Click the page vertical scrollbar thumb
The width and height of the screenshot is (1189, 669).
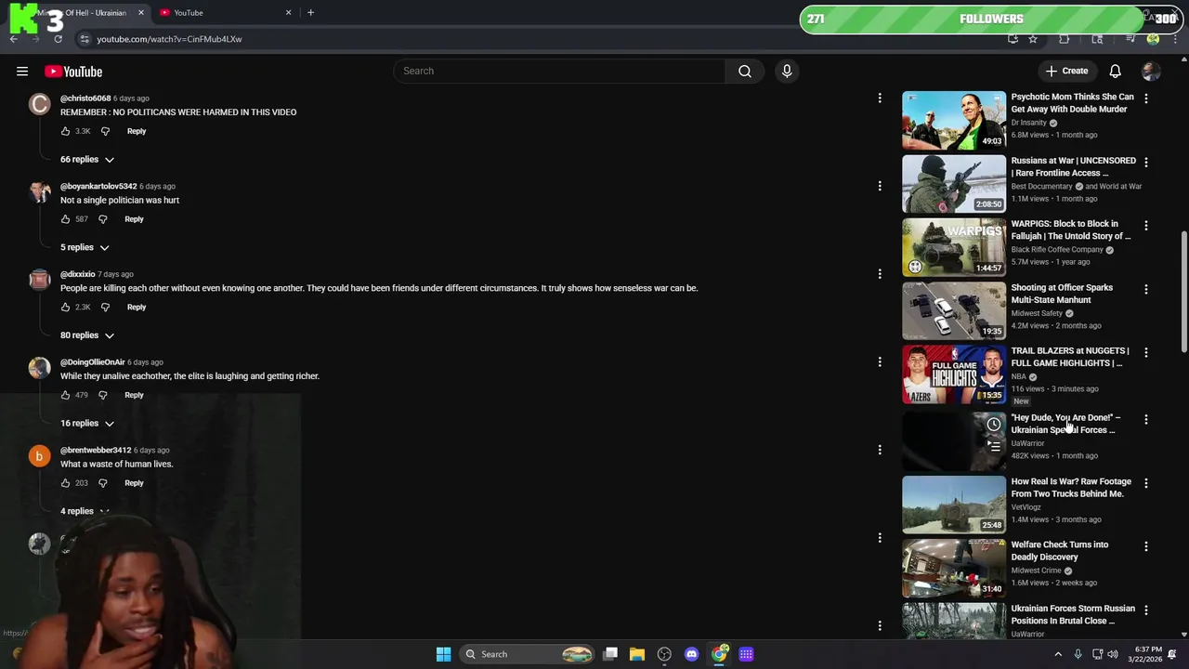point(1183,292)
